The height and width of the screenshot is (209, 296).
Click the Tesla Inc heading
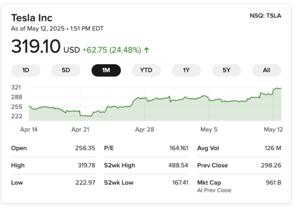tap(32, 18)
